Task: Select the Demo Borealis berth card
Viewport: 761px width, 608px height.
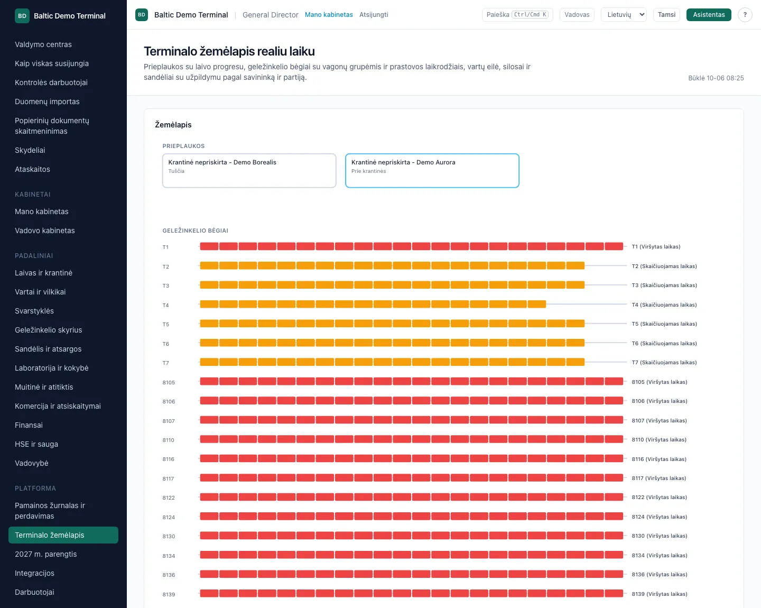Action: click(249, 171)
